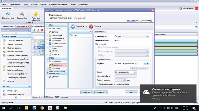The height and width of the screenshot is (111, 199).
Task: Open Объекты учёта navigation icon
Action: tap(8, 14)
